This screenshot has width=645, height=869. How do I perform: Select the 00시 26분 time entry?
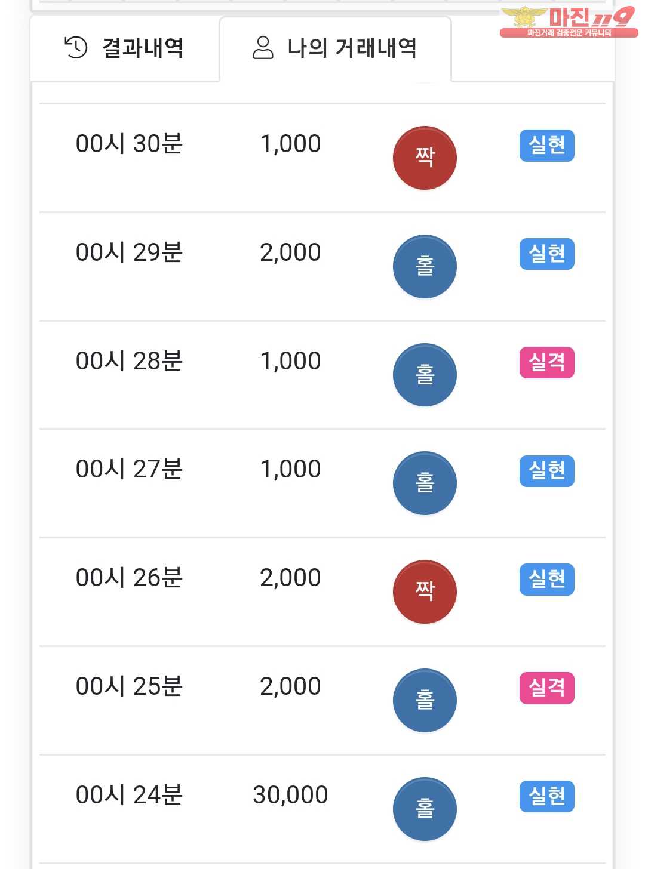coord(129,578)
